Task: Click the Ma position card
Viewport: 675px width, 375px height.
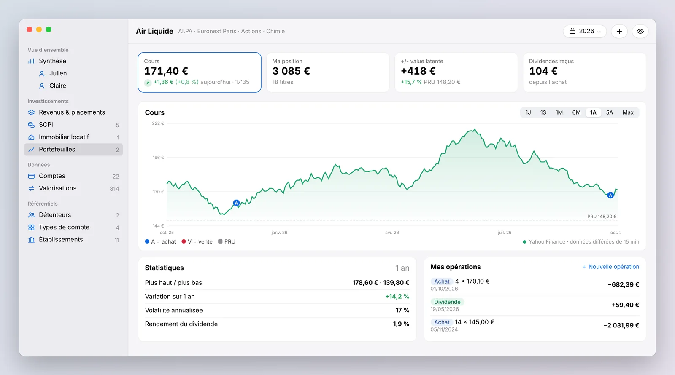Action: pos(328,72)
